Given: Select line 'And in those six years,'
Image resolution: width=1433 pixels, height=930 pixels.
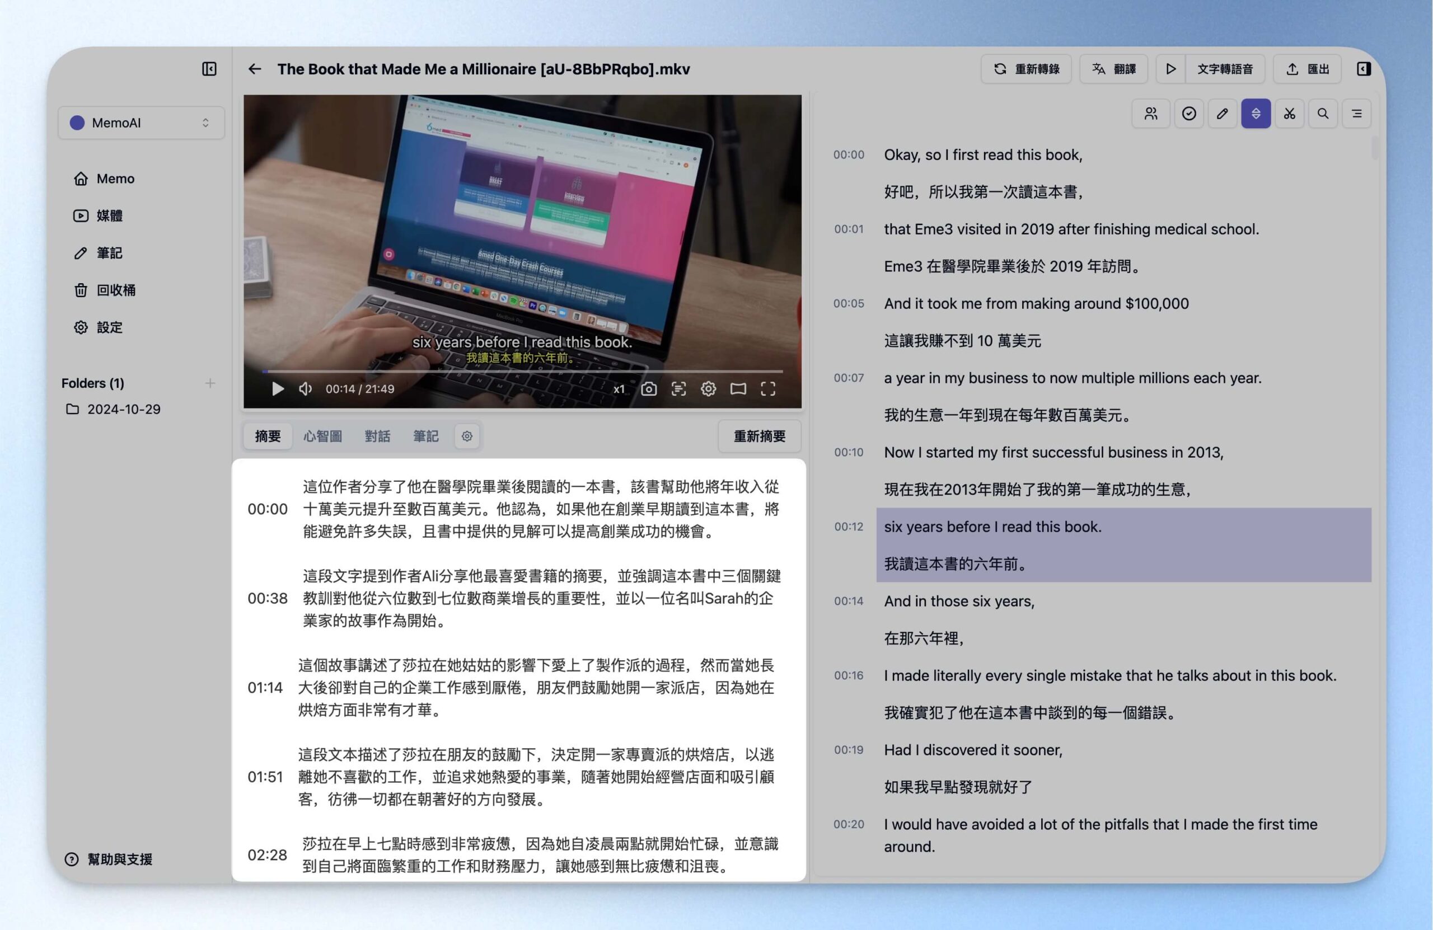Looking at the screenshot, I should tap(959, 602).
